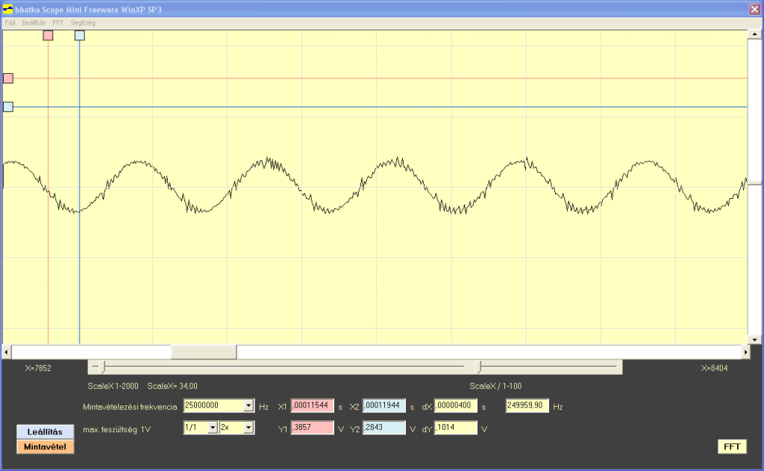
Task: Click the horizontal scrollbar thumb
Action: click(x=204, y=352)
